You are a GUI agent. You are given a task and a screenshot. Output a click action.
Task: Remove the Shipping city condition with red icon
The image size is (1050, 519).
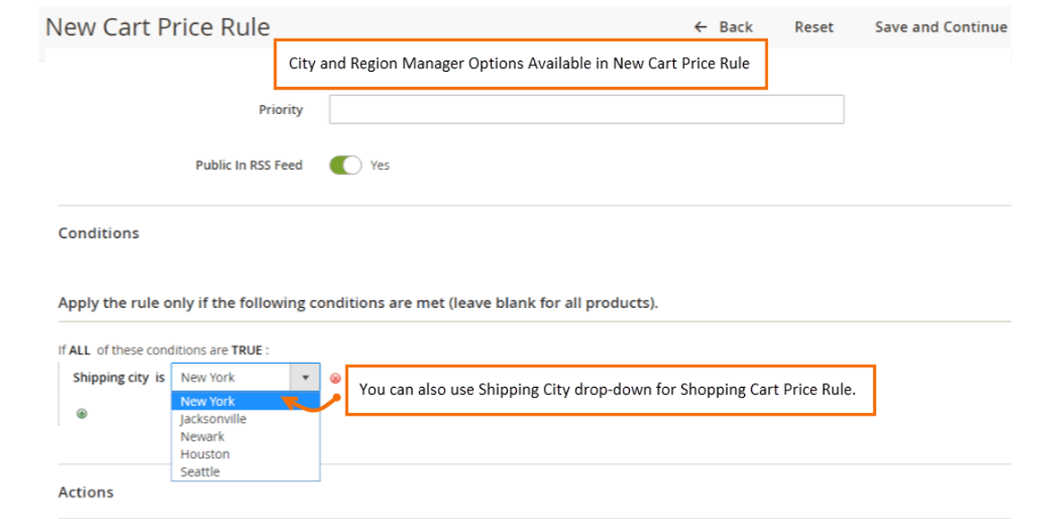[336, 378]
